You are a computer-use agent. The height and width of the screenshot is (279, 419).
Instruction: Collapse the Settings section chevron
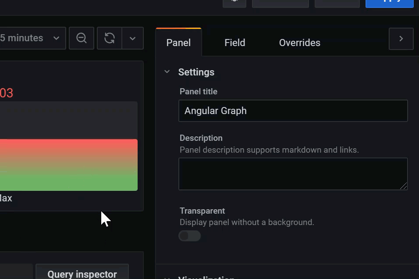167,72
